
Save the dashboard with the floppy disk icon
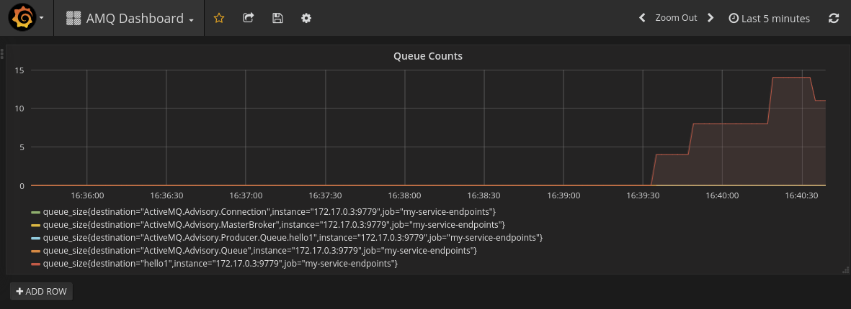click(x=277, y=18)
